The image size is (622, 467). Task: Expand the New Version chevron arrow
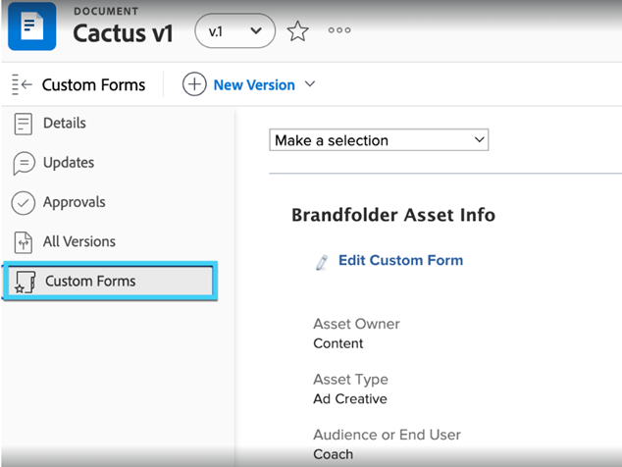point(310,84)
